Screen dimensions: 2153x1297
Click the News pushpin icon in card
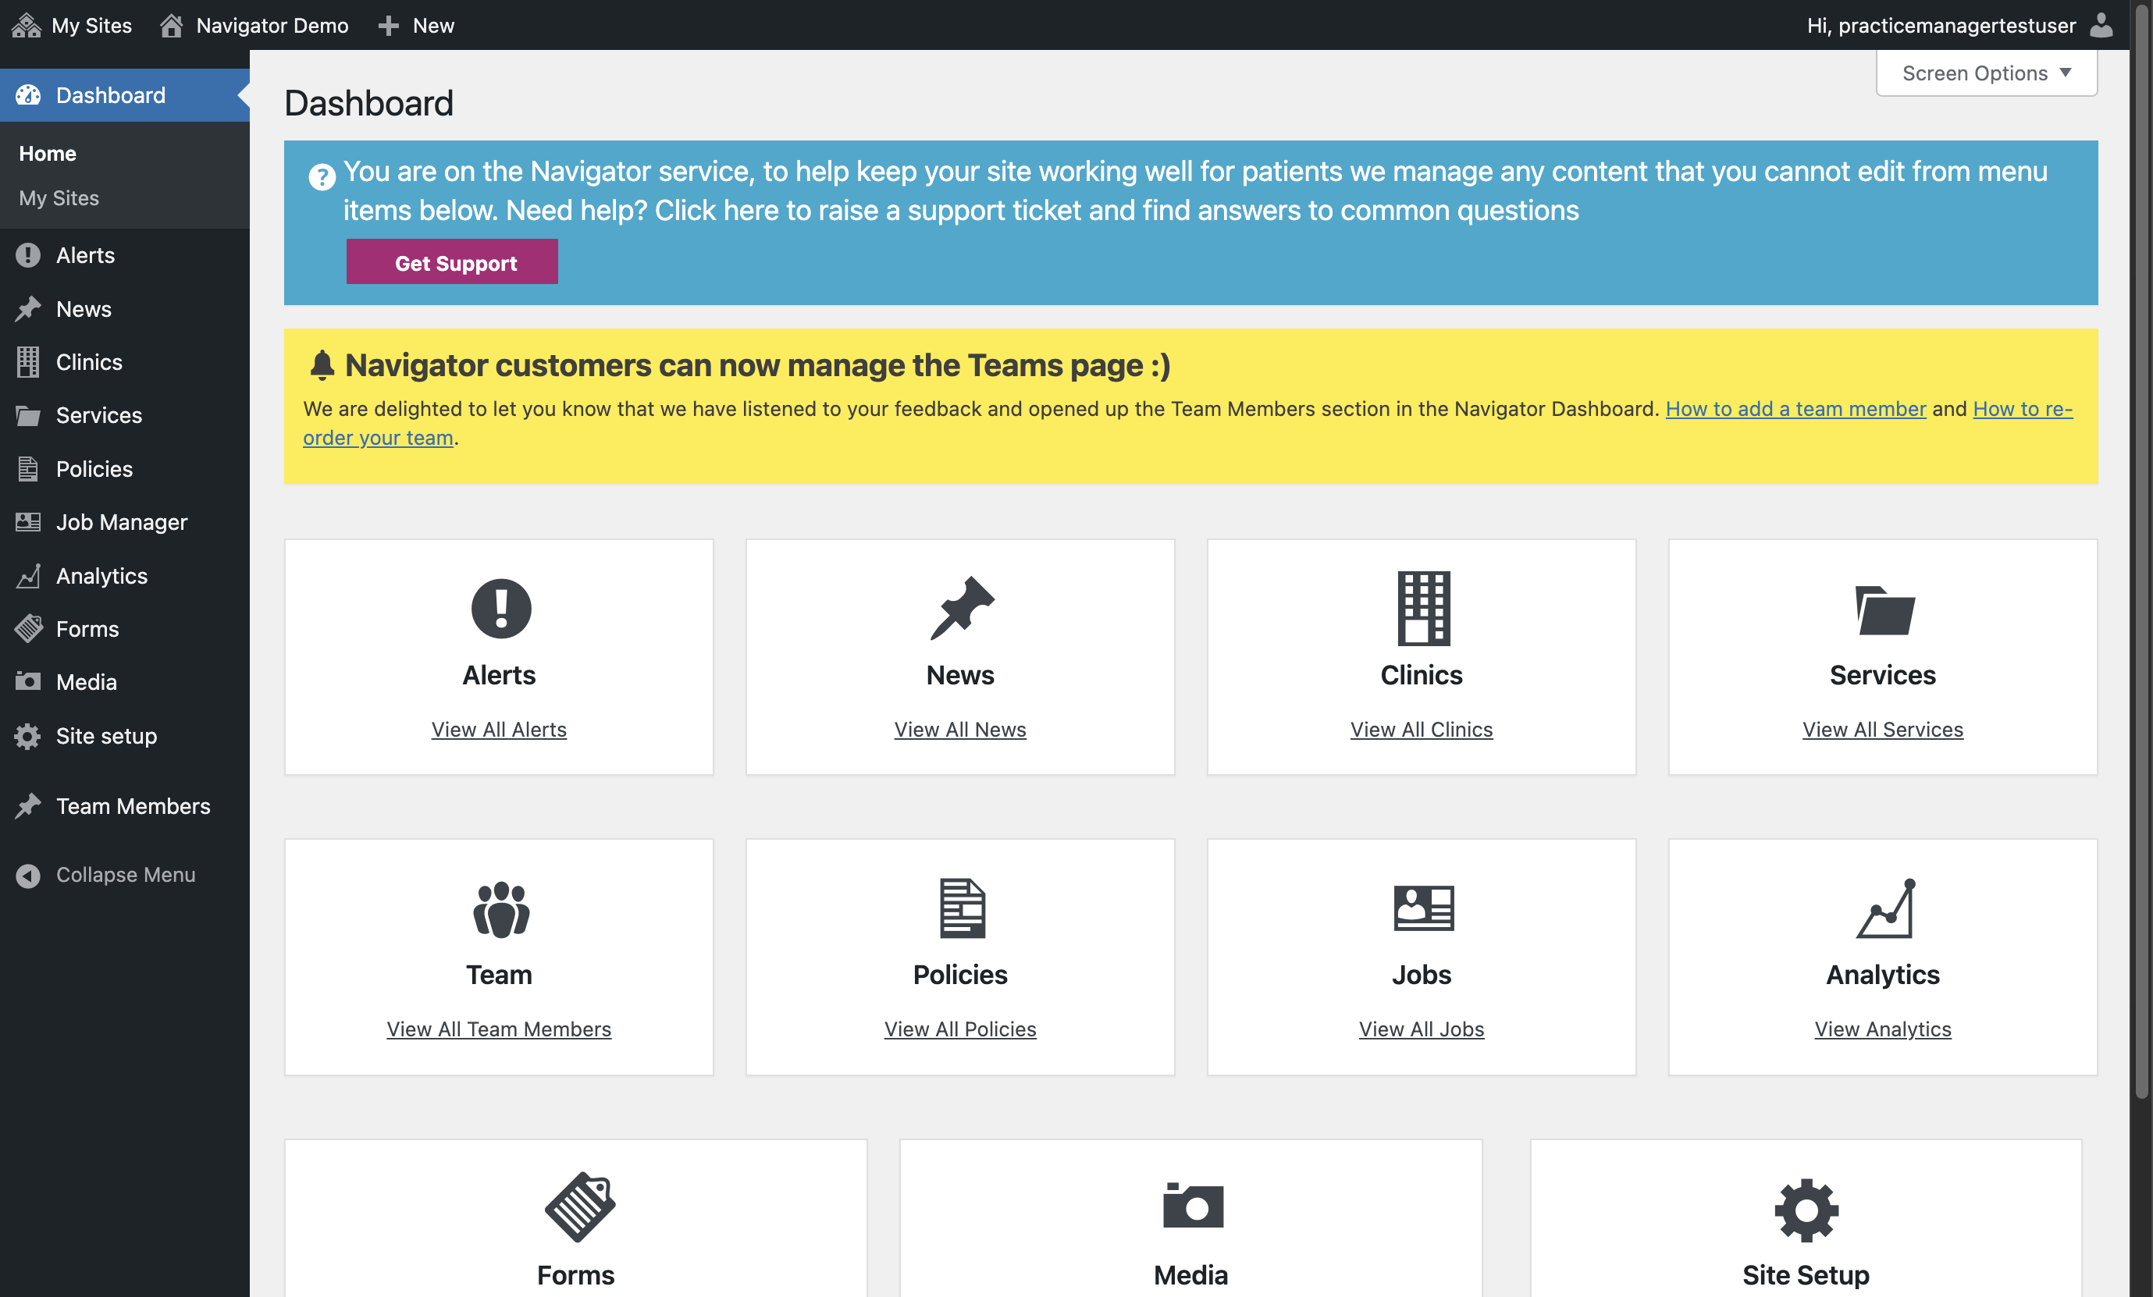coord(961,608)
